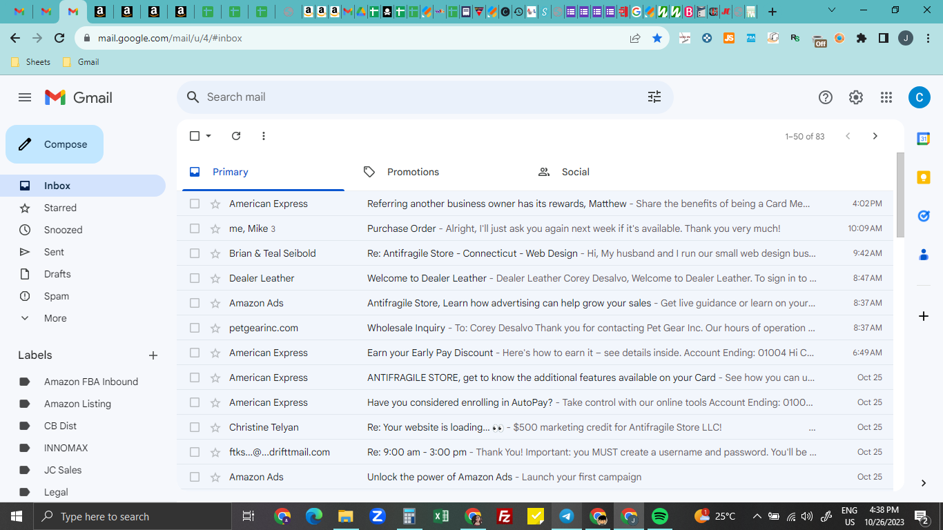Click the refresh icon above the inbox
This screenshot has height=530, width=943.
236,136
